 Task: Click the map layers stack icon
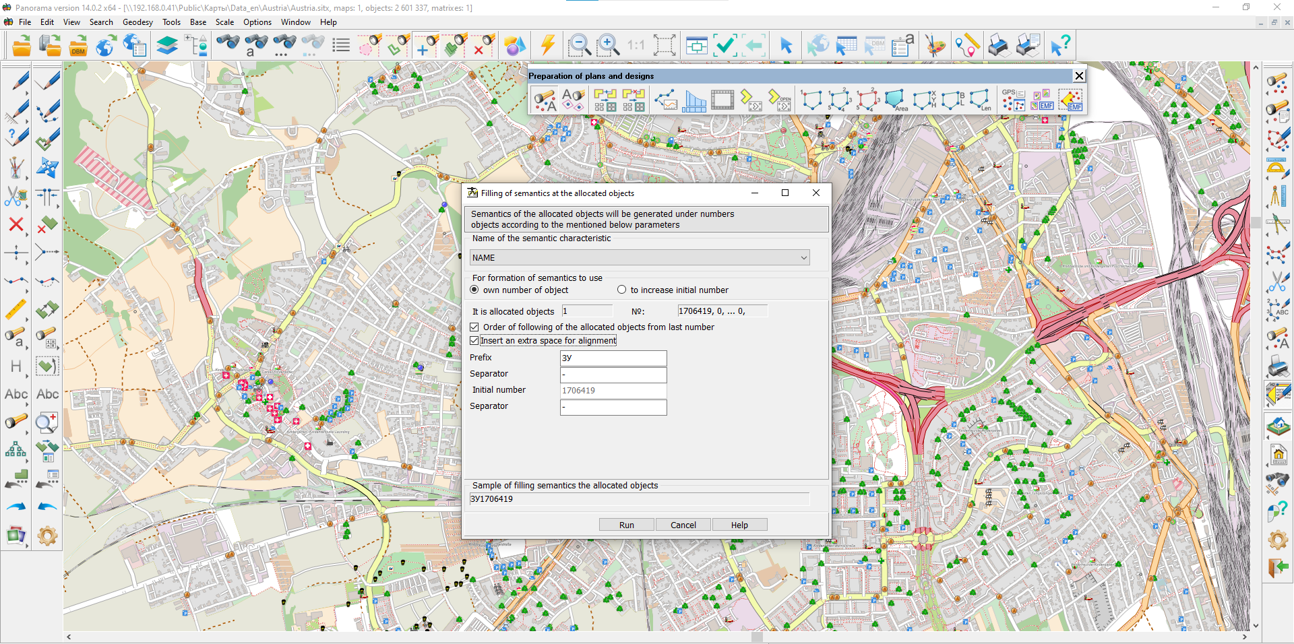[166, 46]
